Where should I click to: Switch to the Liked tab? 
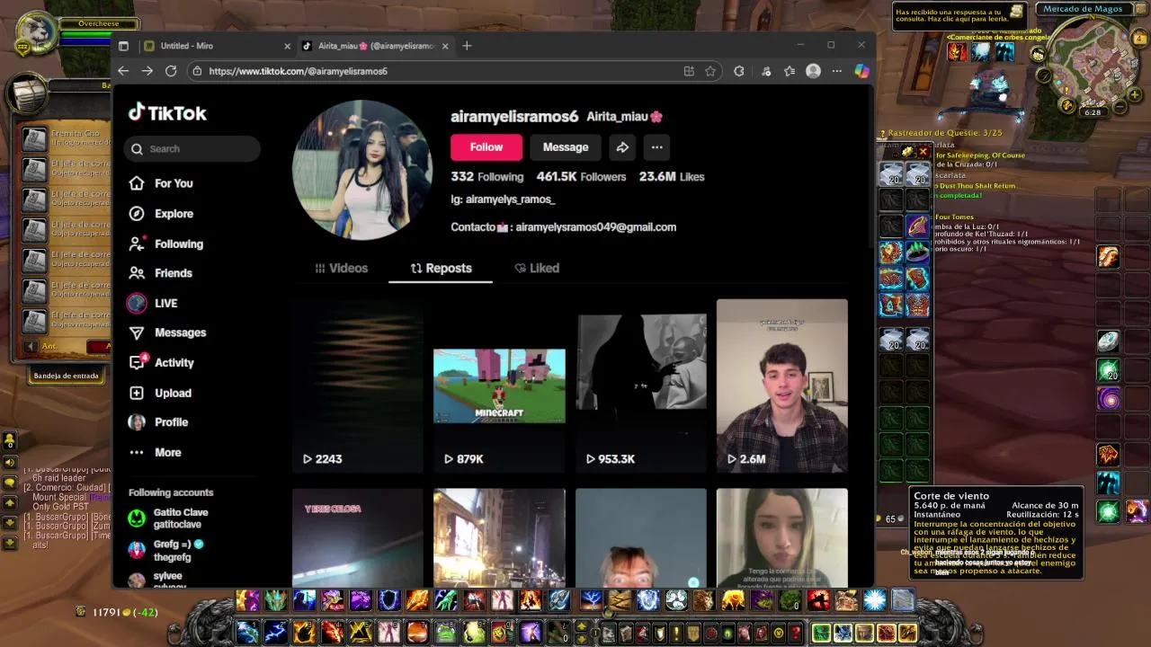[x=537, y=268]
